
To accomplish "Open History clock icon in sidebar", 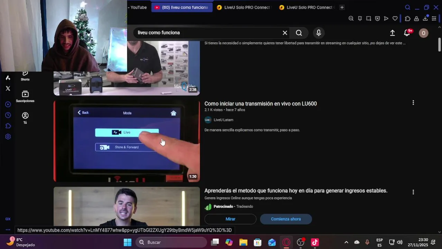I will tap(8, 115).
